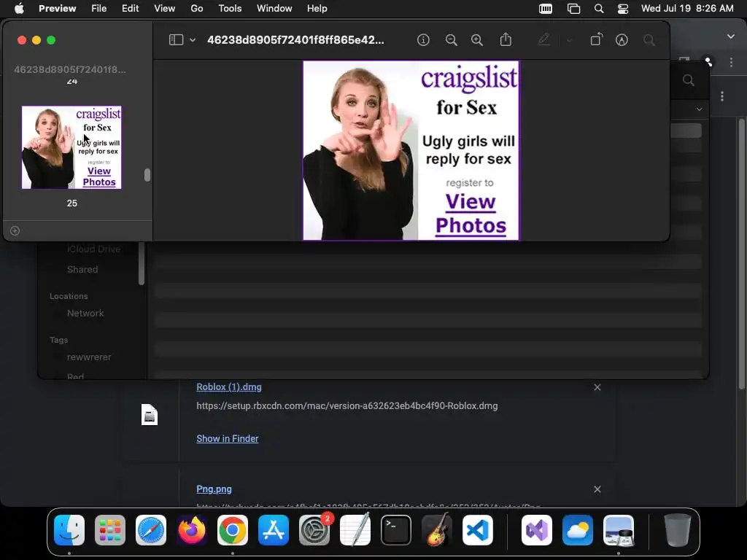The image size is (747, 560).
Task: Open the Tools menu
Action: pos(230,8)
